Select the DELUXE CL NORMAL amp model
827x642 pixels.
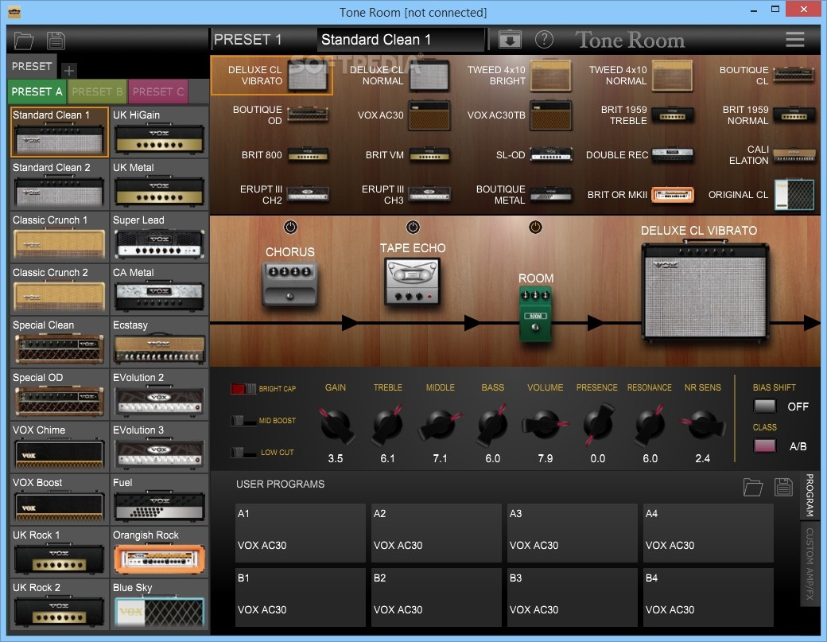[x=399, y=76]
